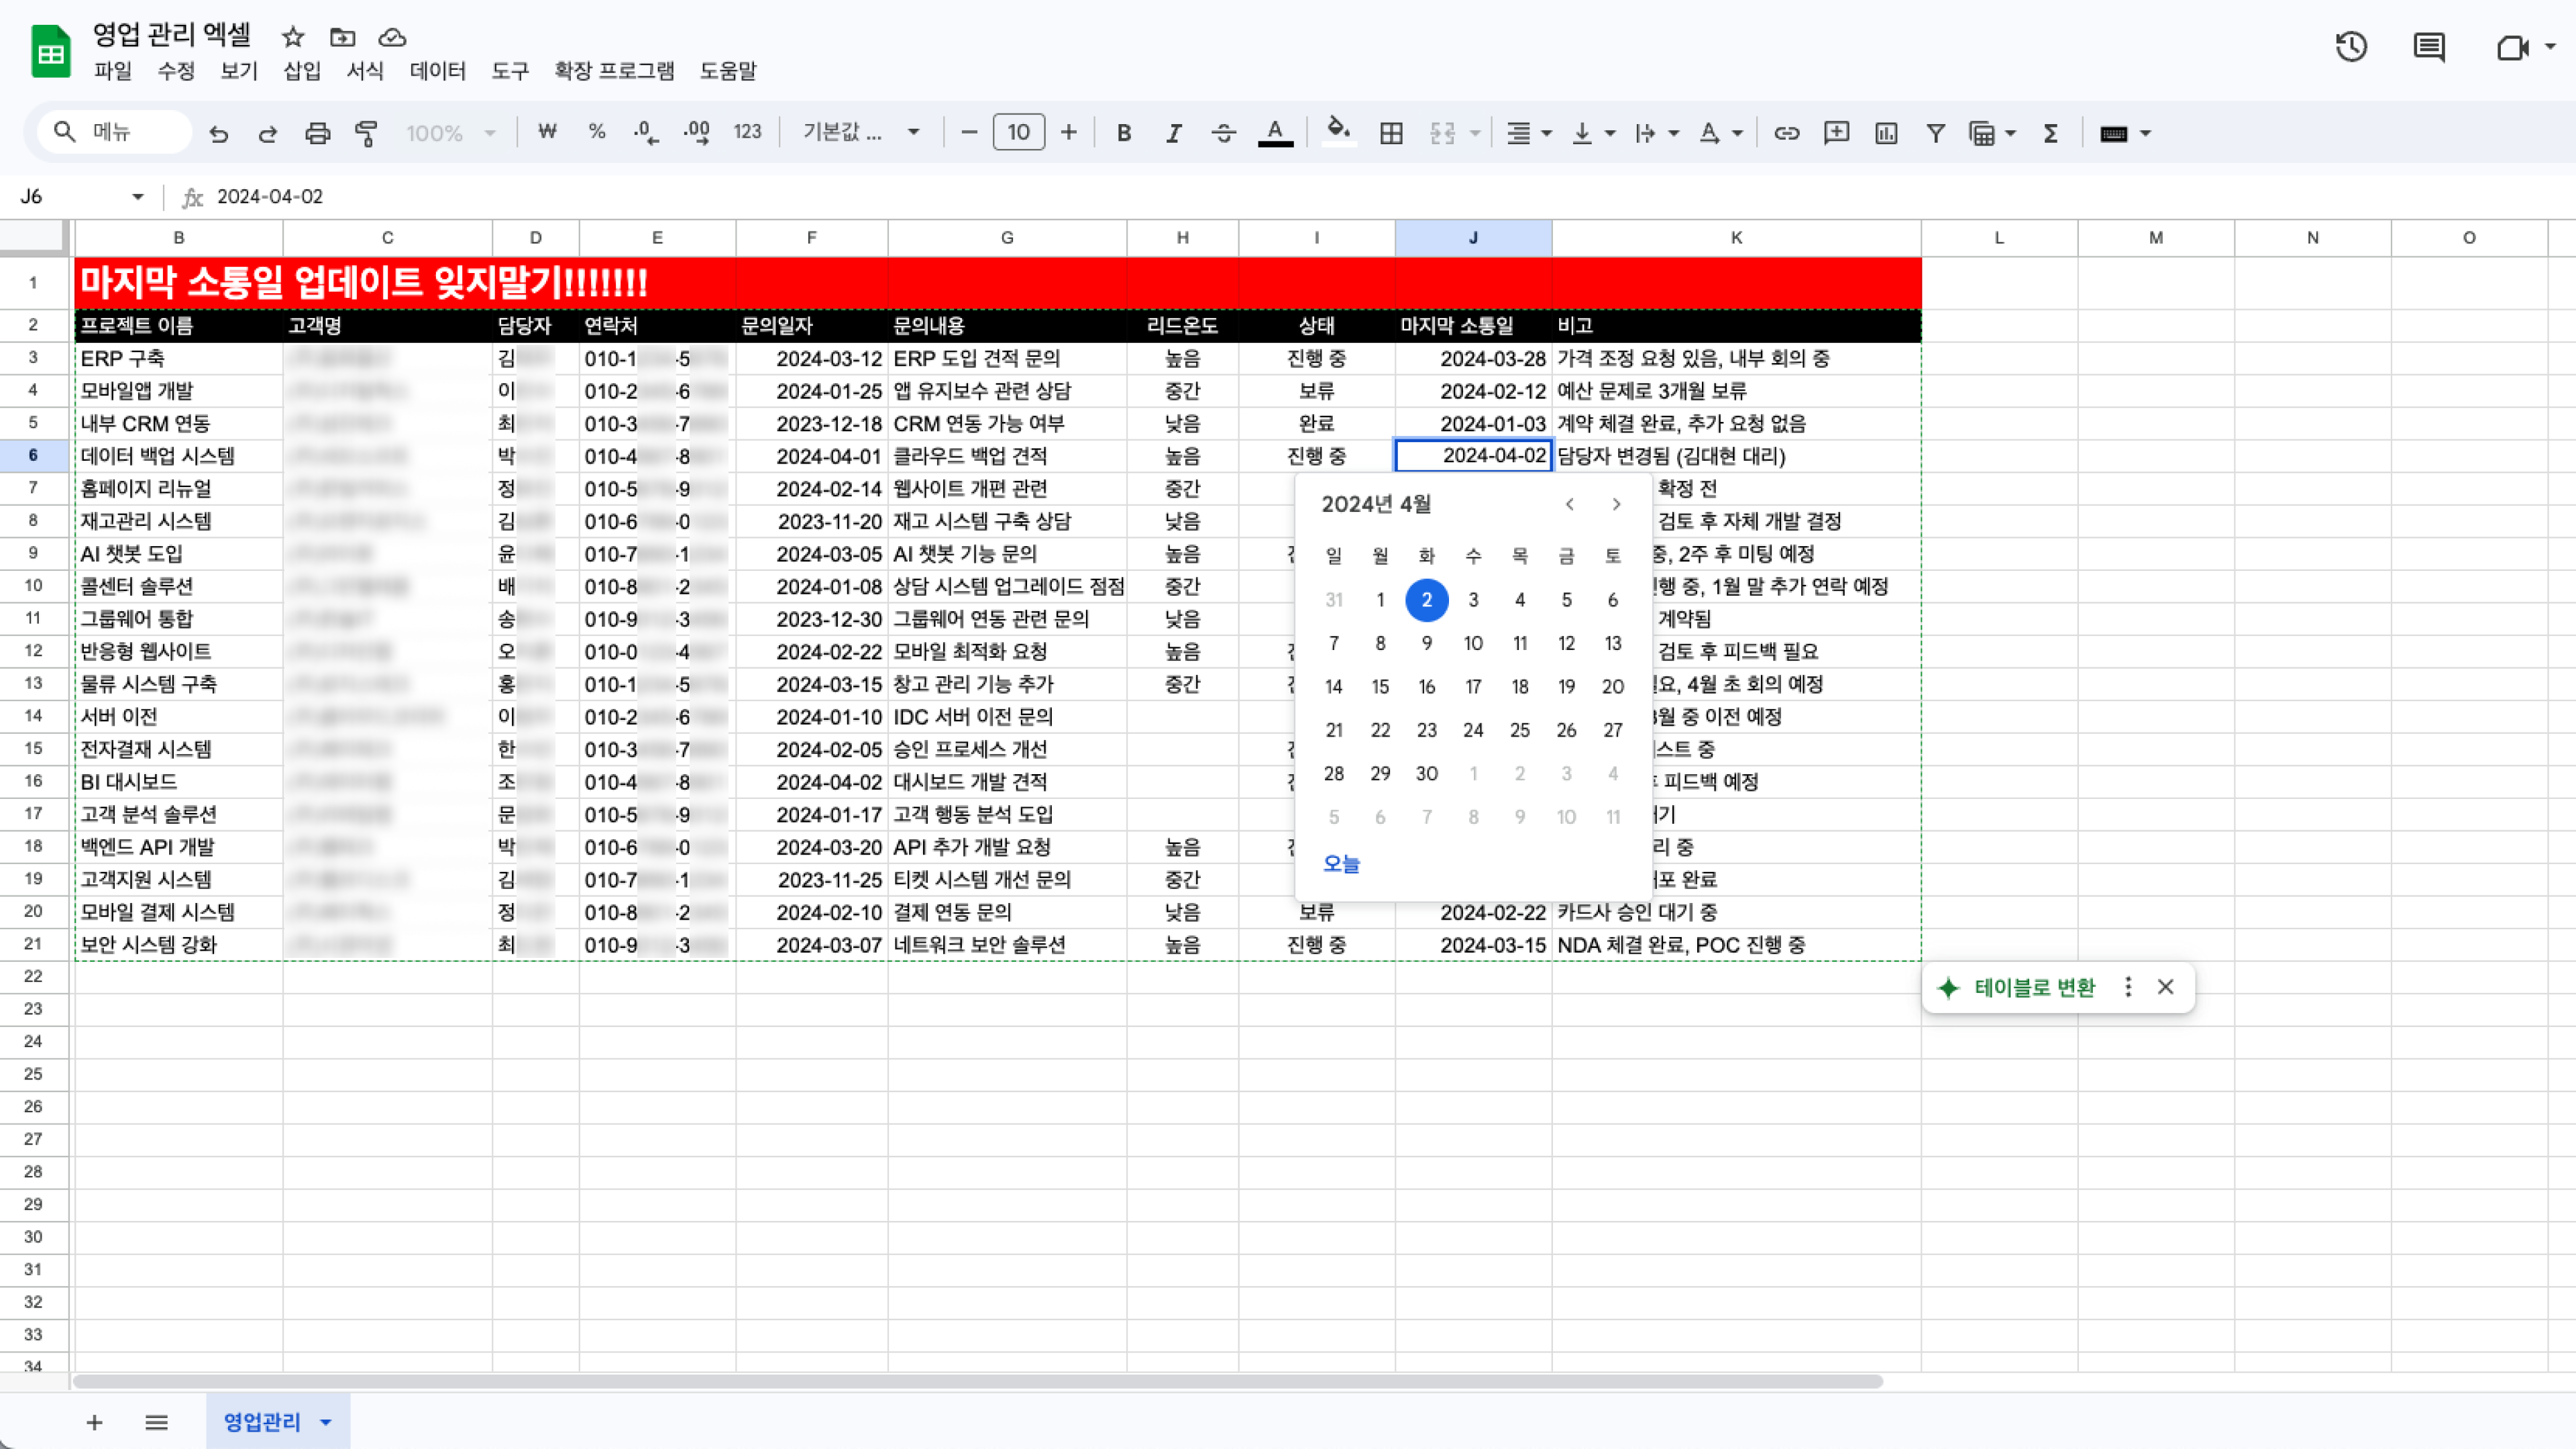Screen dimensions: 2576x1449
Task: Insert a link with chain icon
Action: [1786, 133]
